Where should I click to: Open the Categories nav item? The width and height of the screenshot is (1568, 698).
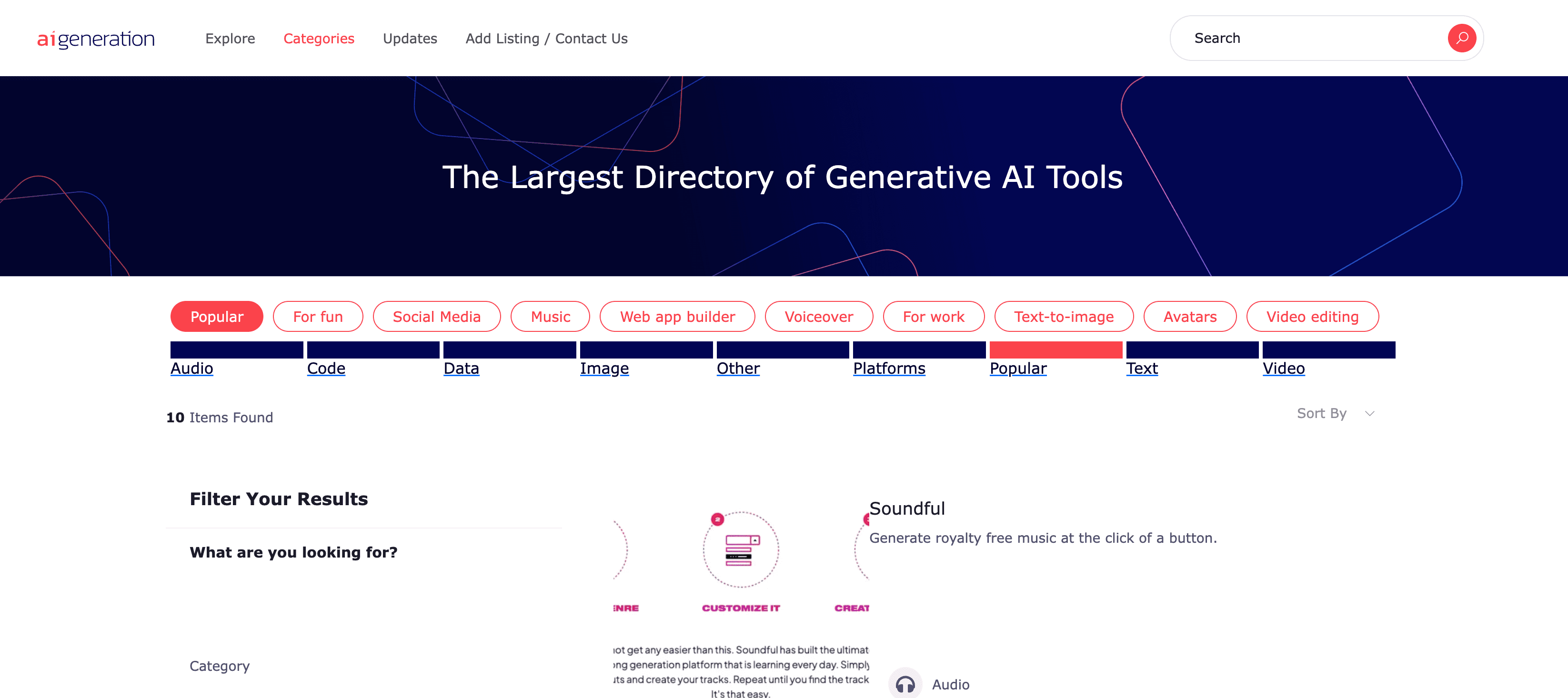(319, 39)
